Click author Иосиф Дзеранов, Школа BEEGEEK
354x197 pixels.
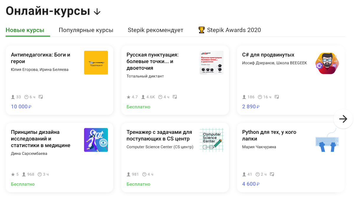coord(275,63)
